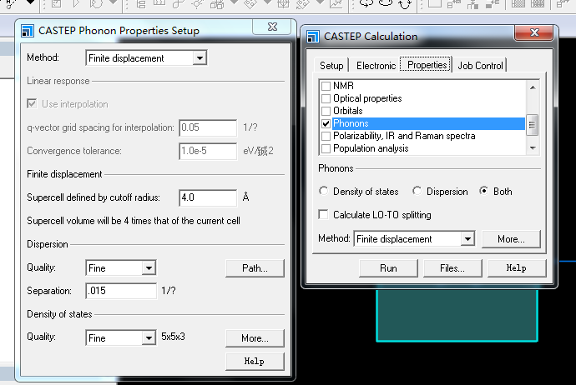Click the CASTEP Calculation window title icon

pos(312,37)
